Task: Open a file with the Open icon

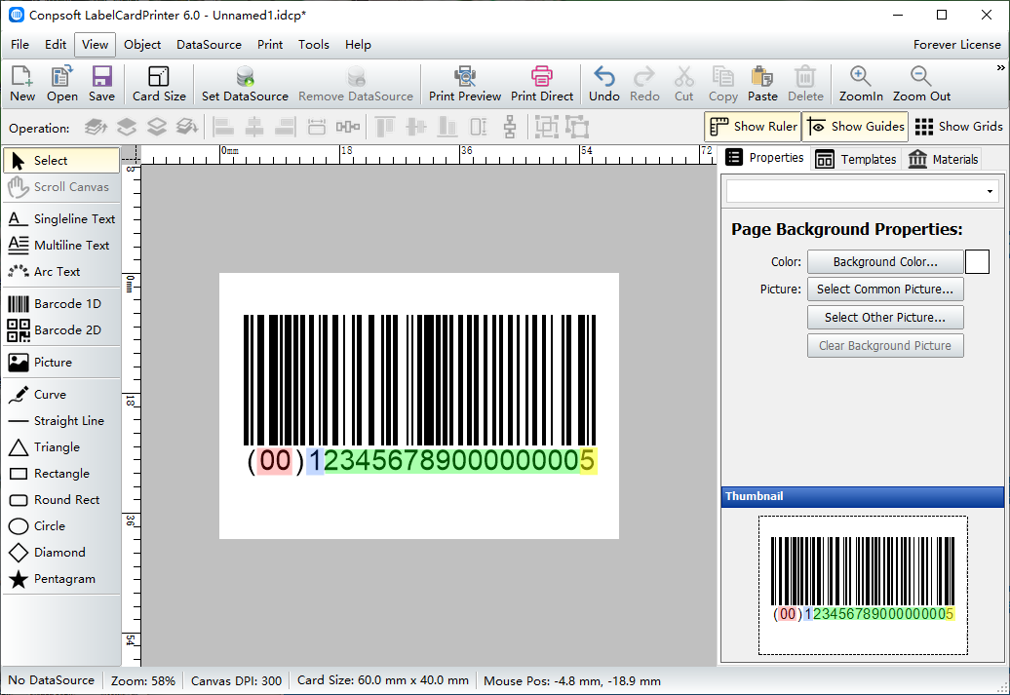Action: pyautogui.click(x=61, y=84)
